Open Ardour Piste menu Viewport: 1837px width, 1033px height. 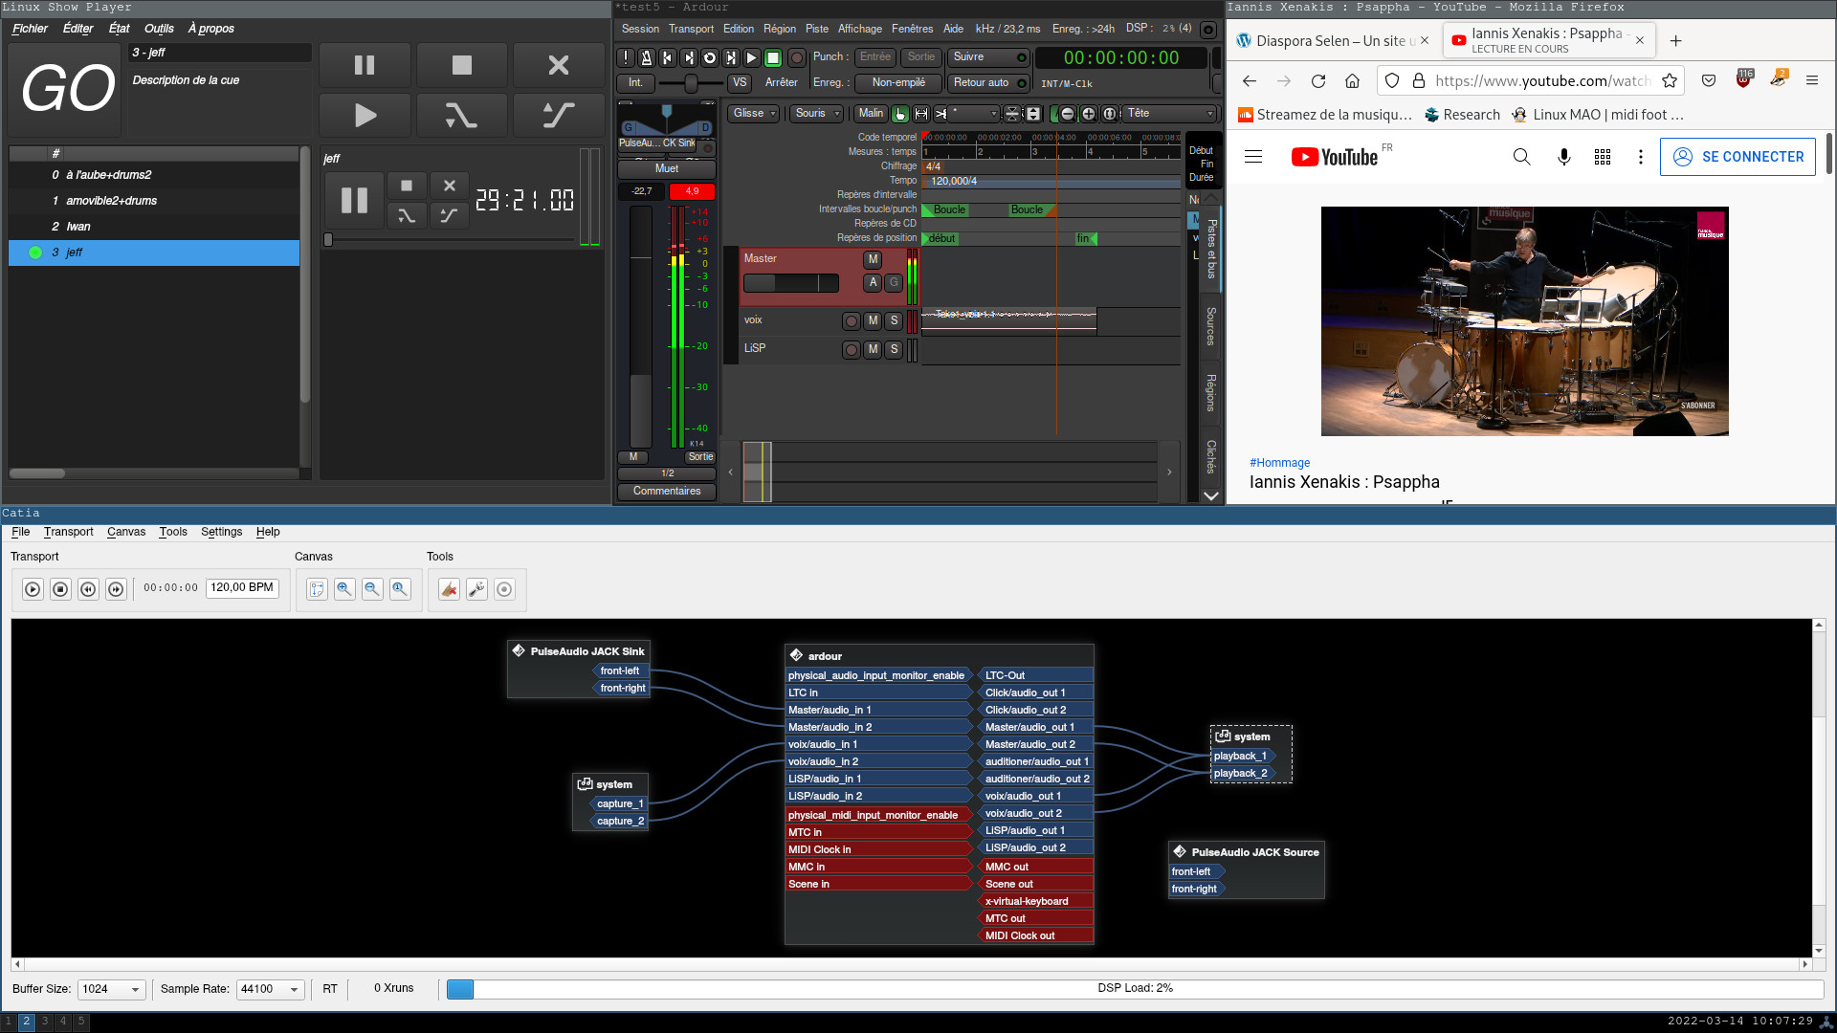(x=816, y=29)
